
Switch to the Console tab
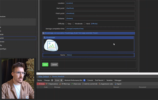click(x=90, y=80)
